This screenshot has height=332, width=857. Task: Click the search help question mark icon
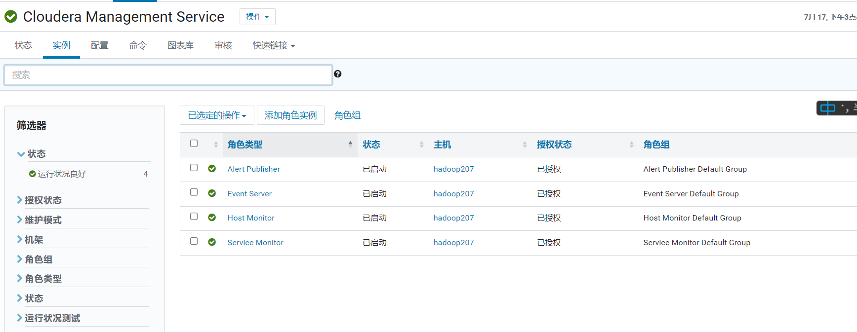[x=338, y=74]
